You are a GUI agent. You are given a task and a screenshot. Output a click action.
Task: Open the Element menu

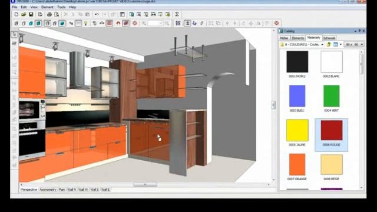pyautogui.click(x=47, y=7)
